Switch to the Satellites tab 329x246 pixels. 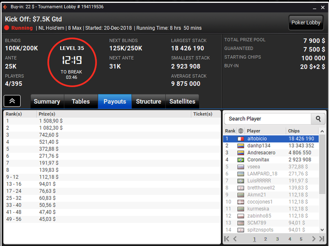click(x=182, y=102)
